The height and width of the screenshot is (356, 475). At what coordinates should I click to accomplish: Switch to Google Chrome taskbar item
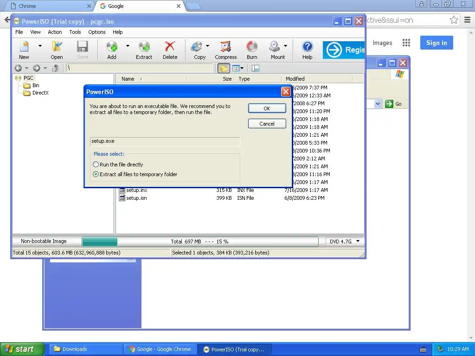tap(160, 350)
